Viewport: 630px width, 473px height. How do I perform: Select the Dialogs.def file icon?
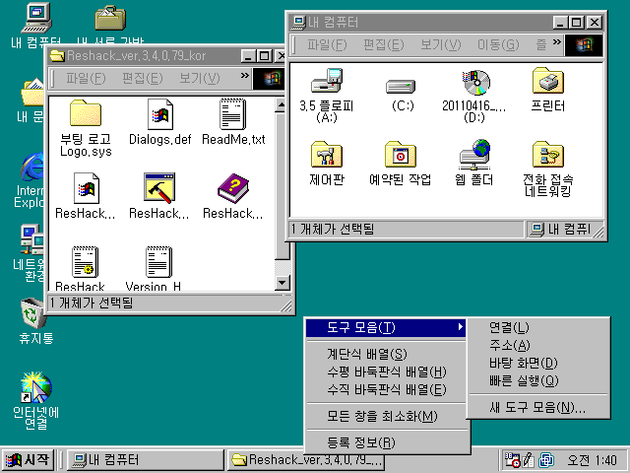(x=159, y=114)
